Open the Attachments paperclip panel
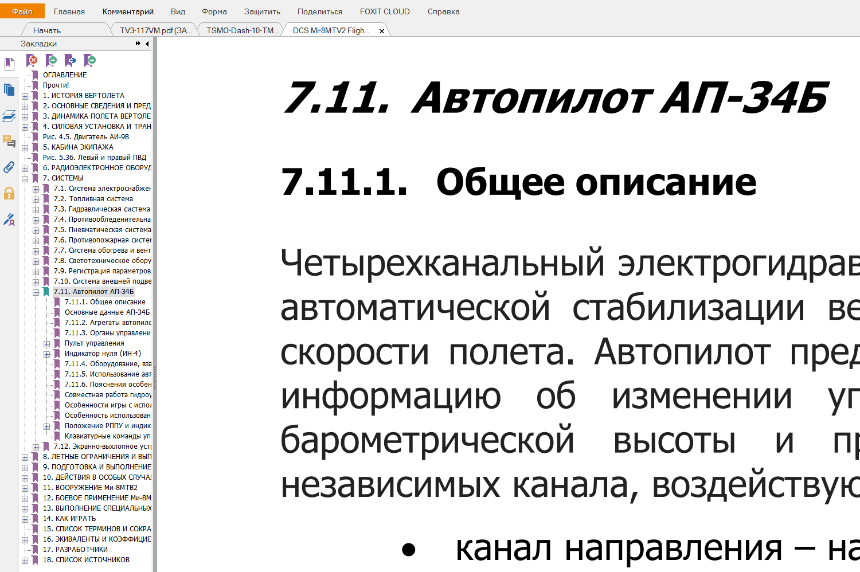Screen dimensions: 860x572 (9, 167)
